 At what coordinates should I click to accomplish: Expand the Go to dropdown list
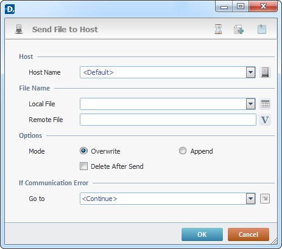[x=251, y=199]
